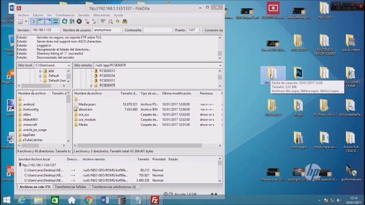This screenshot has width=365, height=205.
Task: Open the Ayuda menu
Action: click(x=118, y=15)
